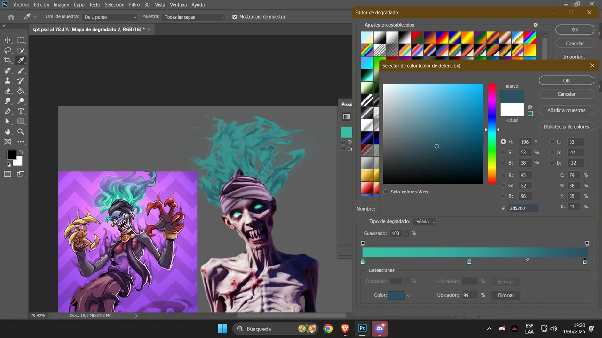Screen dimensions: 602x338
Task: Select the Dodge tool
Action: [21, 101]
